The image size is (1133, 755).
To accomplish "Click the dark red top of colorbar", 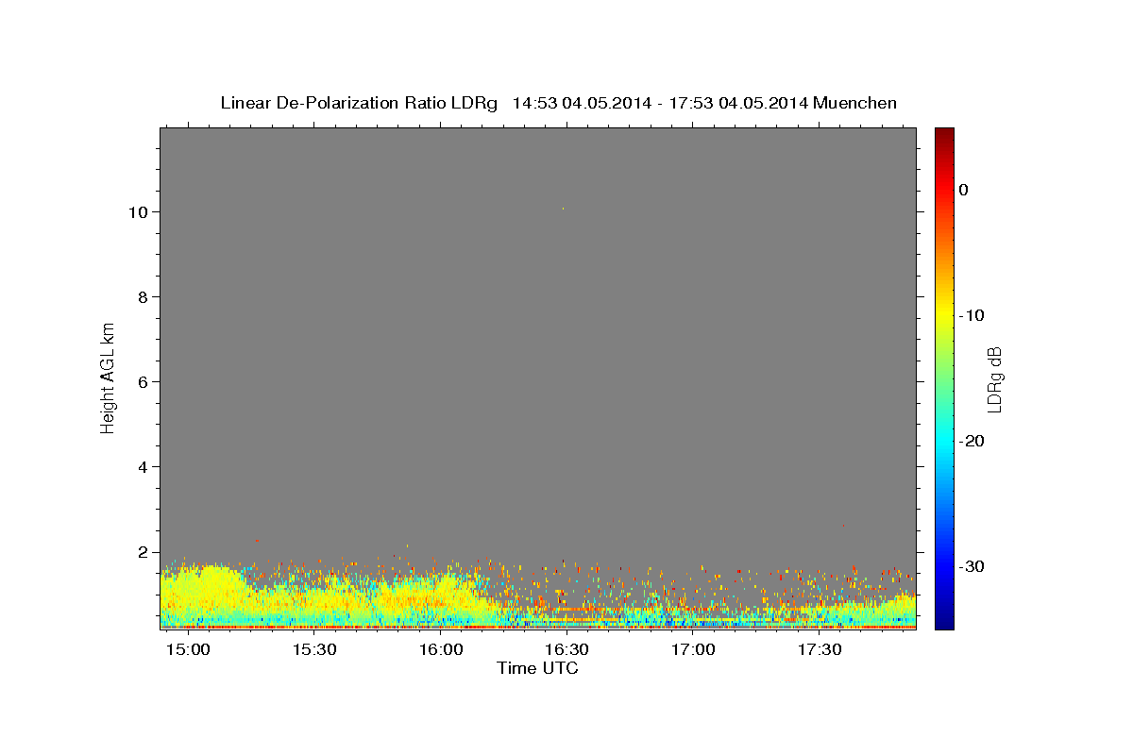I will 944,134.
